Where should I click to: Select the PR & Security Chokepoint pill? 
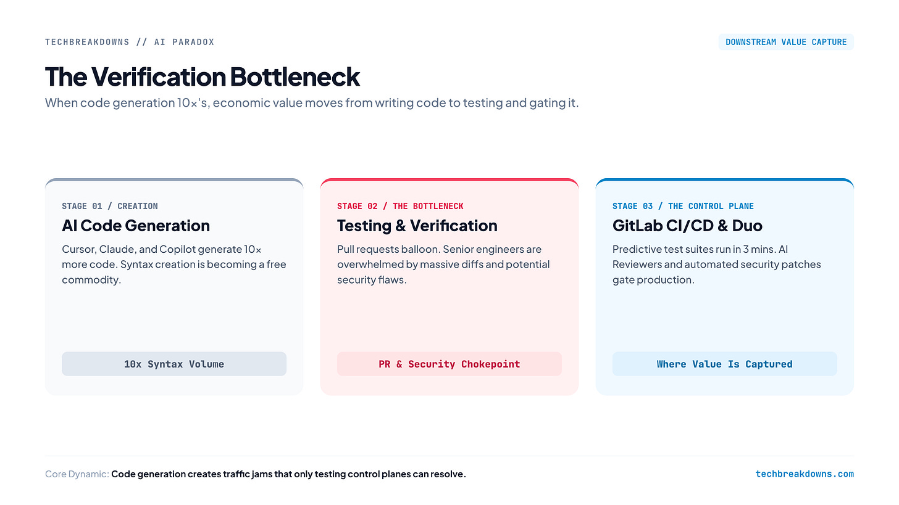449,364
